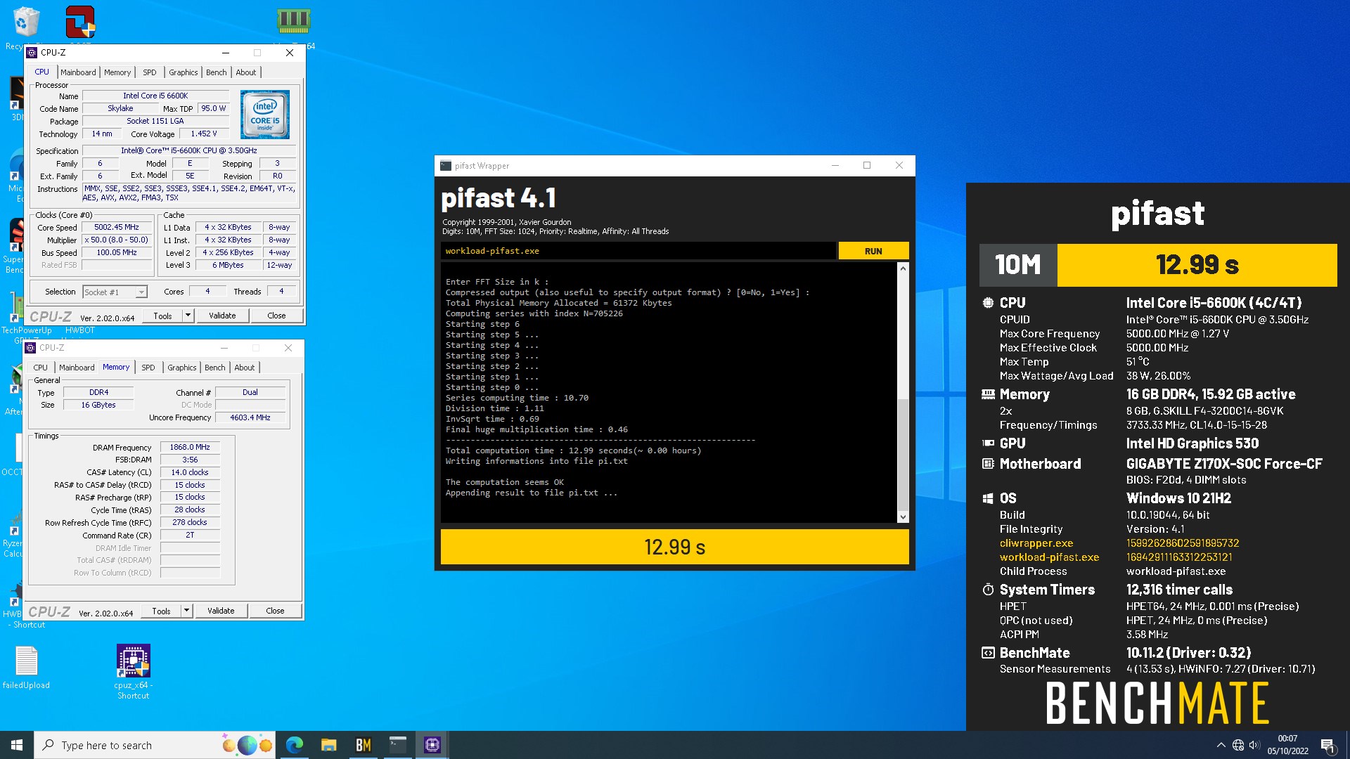Open the Socket #1 selection dropdown
The width and height of the screenshot is (1350, 759).
pyautogui.click(x=115, y=292)
